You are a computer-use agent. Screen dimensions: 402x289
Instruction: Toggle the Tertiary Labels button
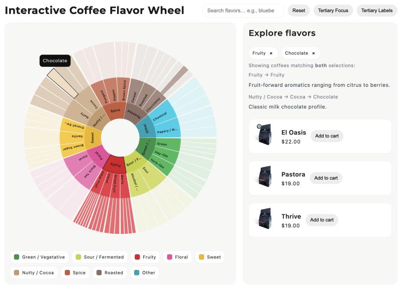tap(376, 11)
